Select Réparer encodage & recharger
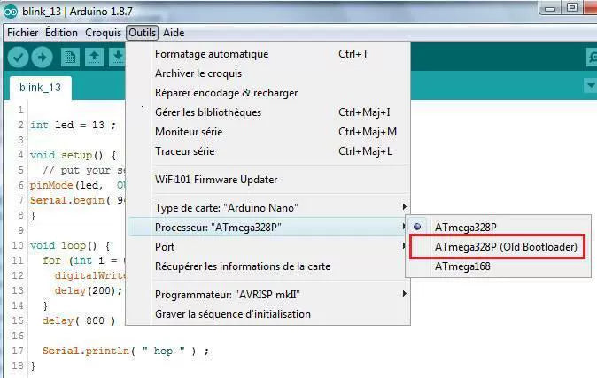597x378 pixels. 268,93
